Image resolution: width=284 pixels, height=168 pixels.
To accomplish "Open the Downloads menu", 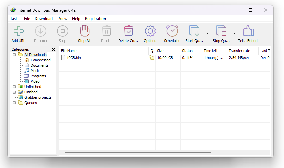I will (44, 19).
